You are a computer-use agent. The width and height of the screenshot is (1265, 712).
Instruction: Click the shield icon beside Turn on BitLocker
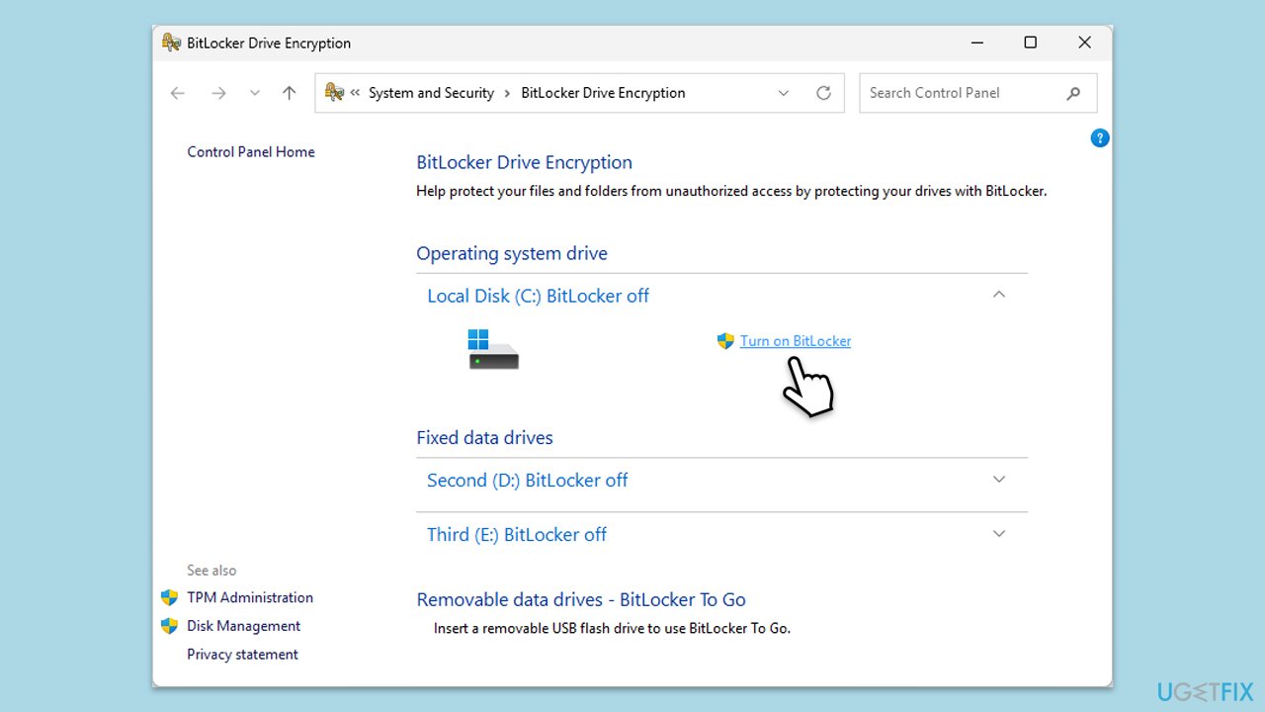[x=725, y=340]
